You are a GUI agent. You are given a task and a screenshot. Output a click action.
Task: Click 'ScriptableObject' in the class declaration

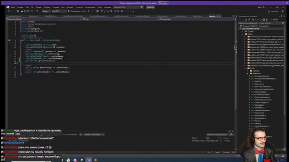[51, 40]
